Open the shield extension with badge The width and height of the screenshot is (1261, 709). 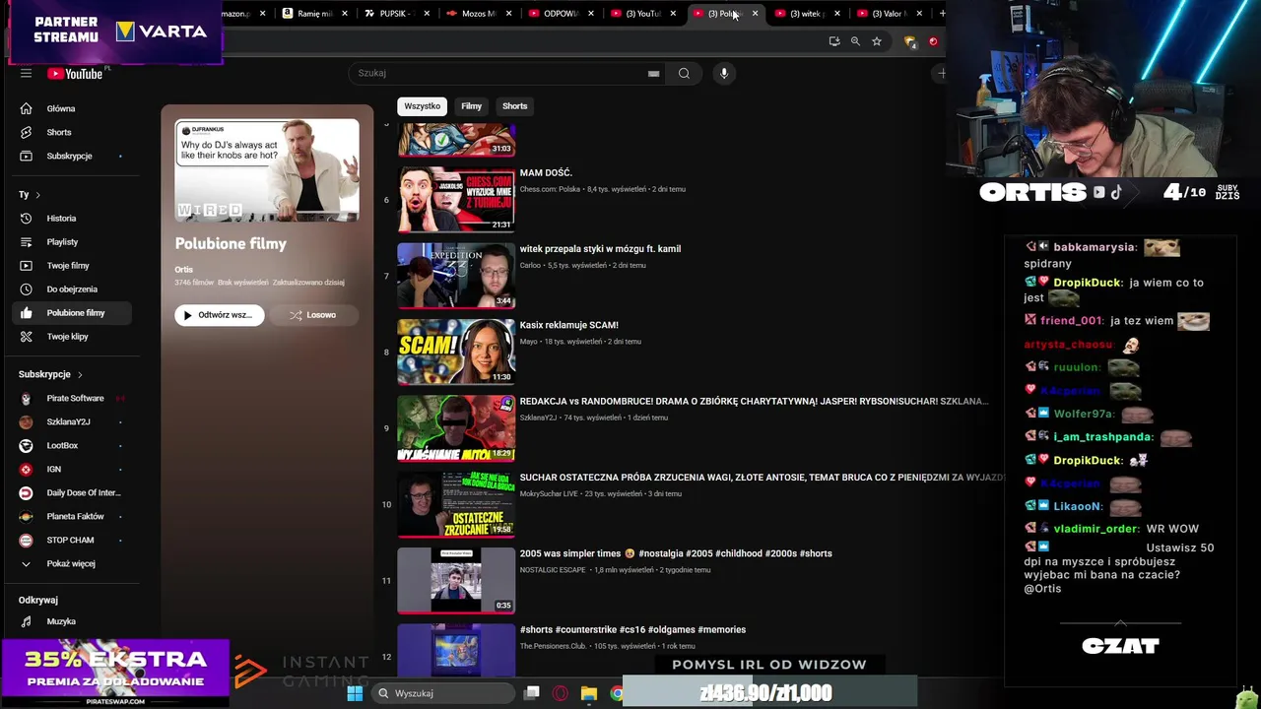[x=909, y=41]
